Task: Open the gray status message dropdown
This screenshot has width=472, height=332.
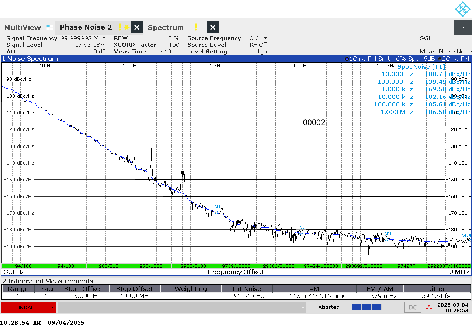Action: [182, 307]
